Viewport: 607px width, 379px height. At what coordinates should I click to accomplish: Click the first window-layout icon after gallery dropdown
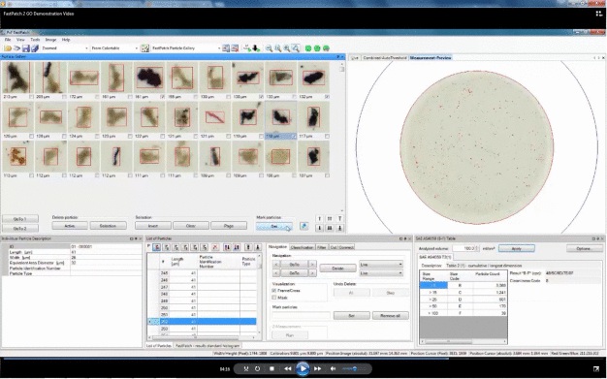(x=226, y=48)
